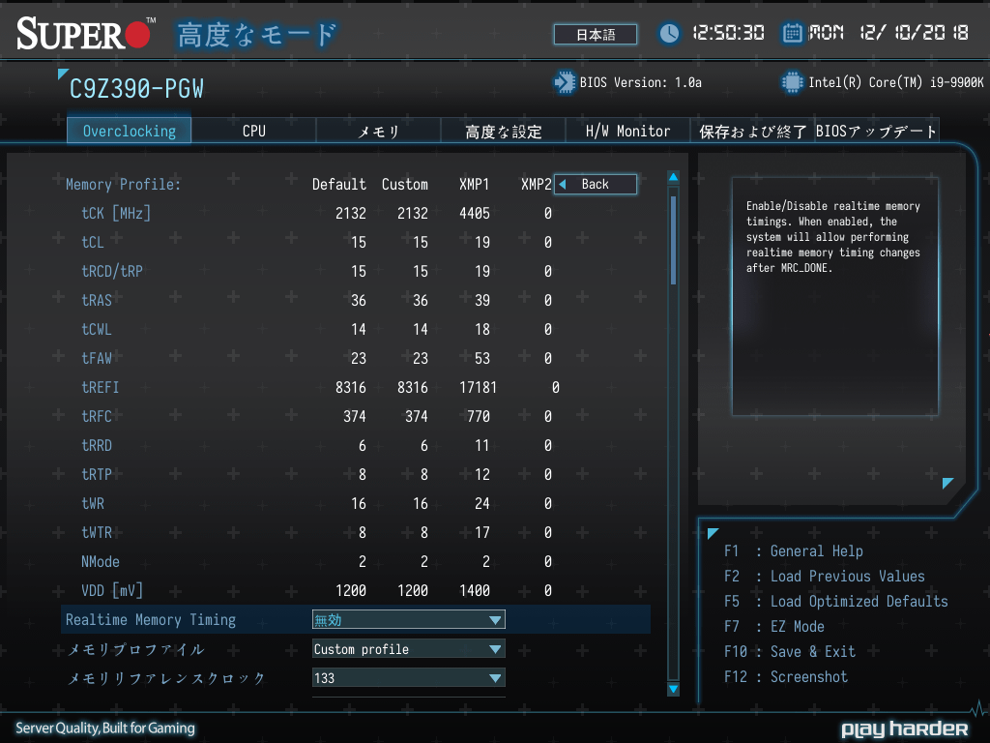990x743 pixels.
Task: Click the Intel Core i9-9900K text
Action: click(x=896, y=83)
